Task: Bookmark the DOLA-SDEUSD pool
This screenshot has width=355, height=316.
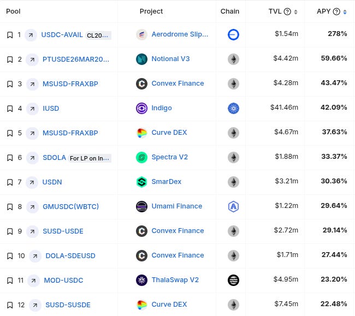Action: 10,256
